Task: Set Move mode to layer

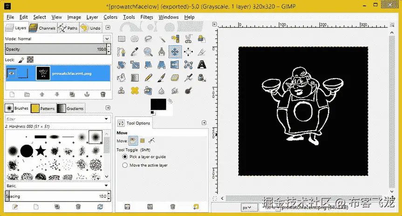Action: (x=133, y=141)
